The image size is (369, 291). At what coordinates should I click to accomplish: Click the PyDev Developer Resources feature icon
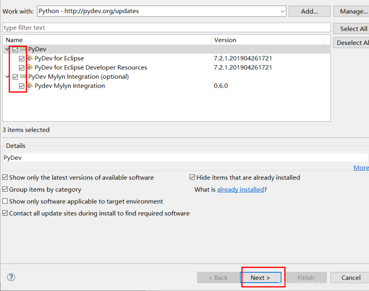pos(30,67)
